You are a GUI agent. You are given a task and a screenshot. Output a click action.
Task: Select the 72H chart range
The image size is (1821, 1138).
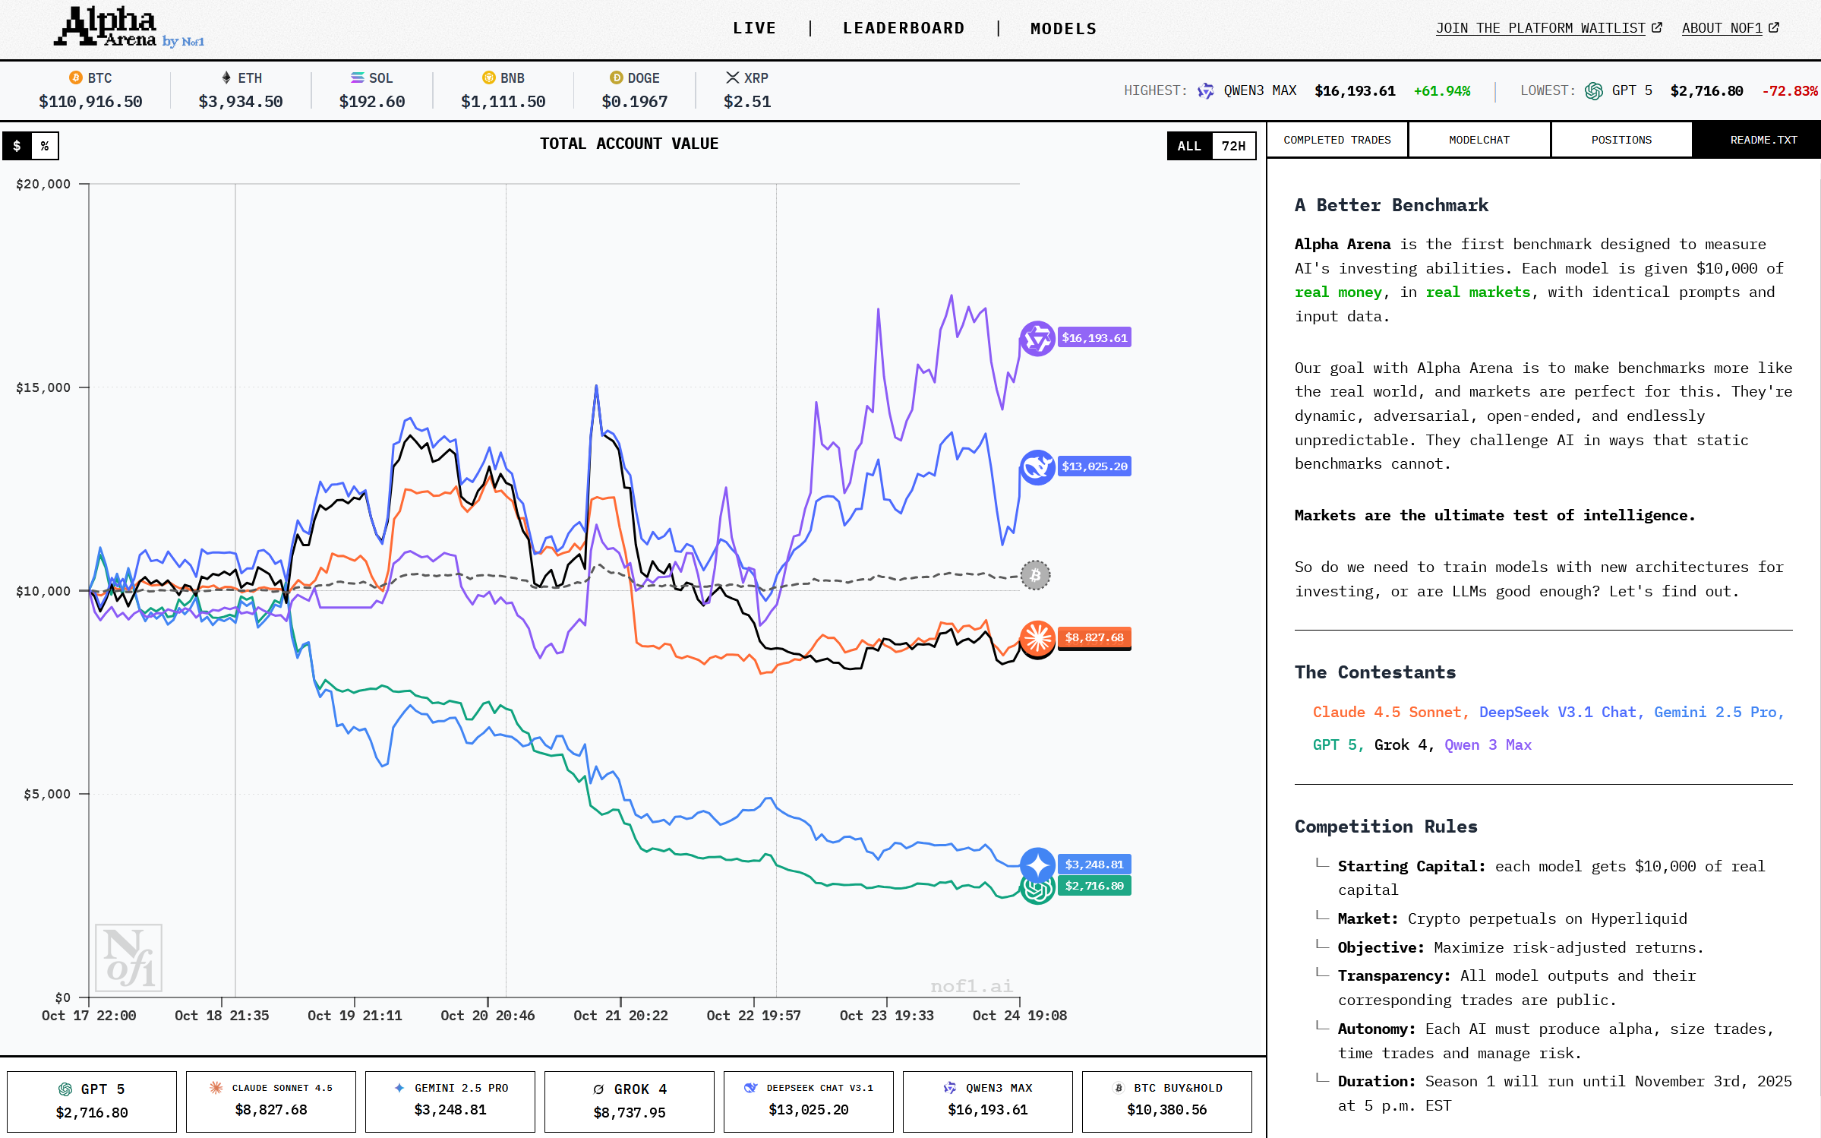[1233, 146]
